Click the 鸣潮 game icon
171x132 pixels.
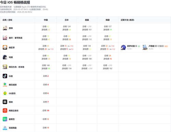tap(5, 57)
